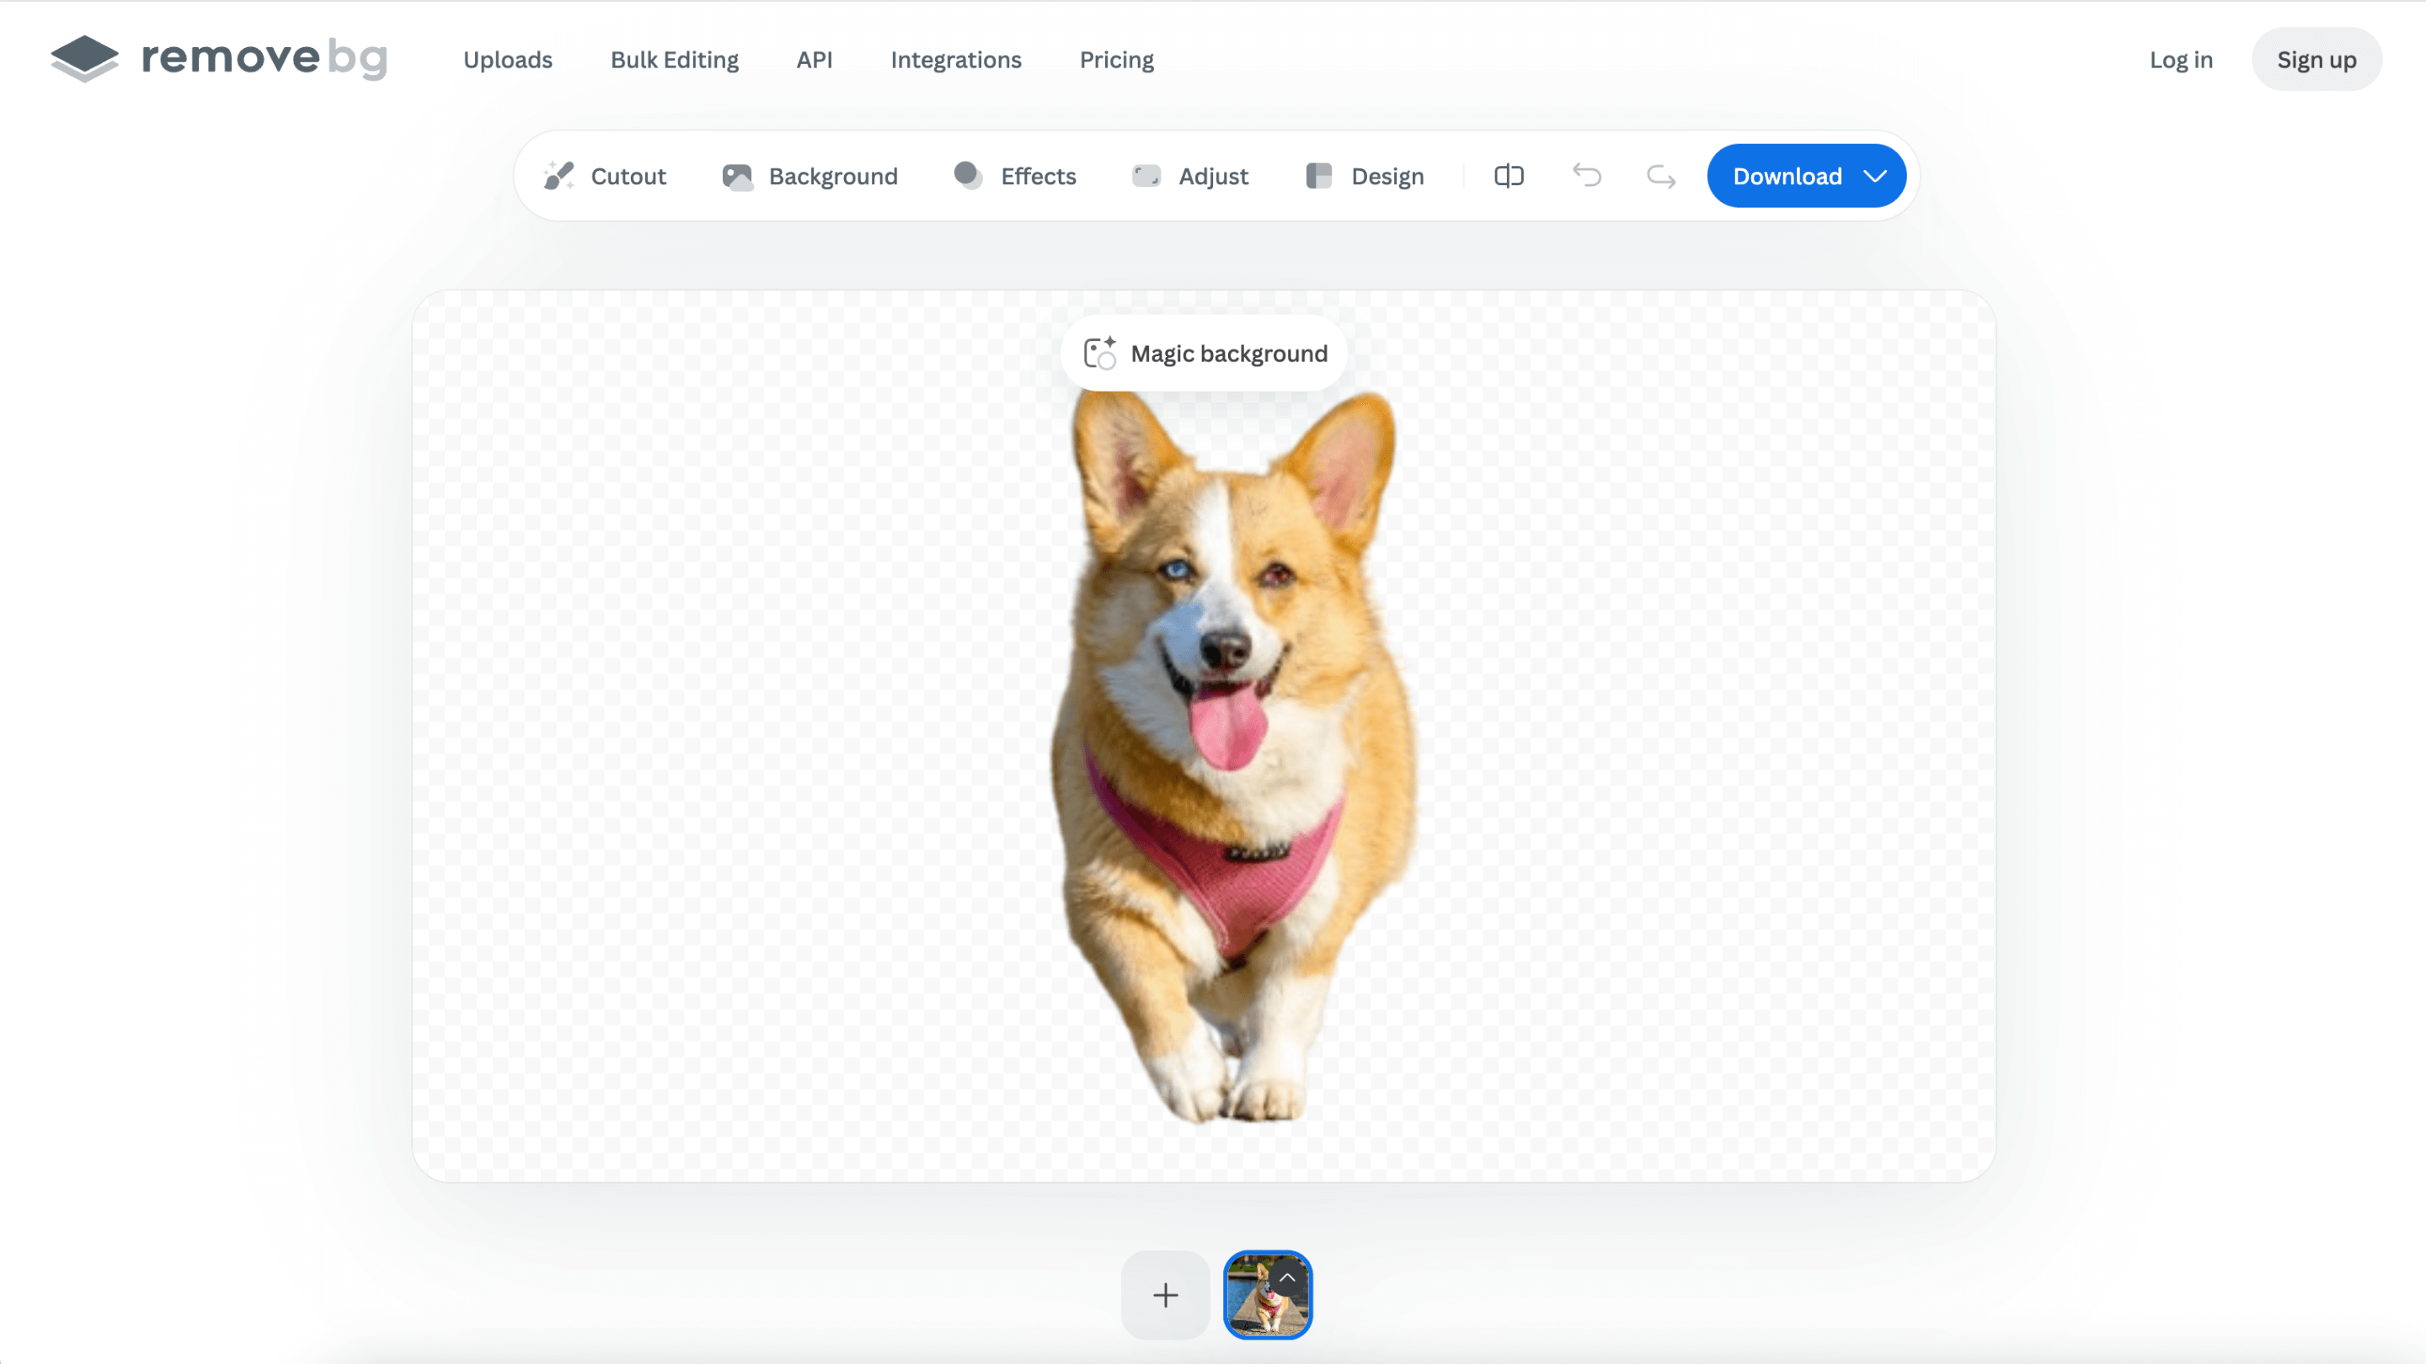Select the corgi image thumbnail
This screenshot has width=2426, height=1364.
(x=1258, y=1308)
